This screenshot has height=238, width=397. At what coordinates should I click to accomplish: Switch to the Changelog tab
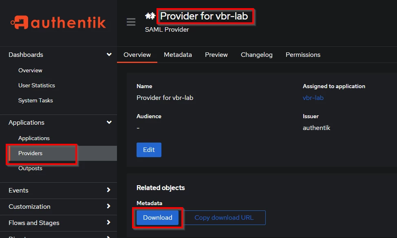tap(256, 55)
